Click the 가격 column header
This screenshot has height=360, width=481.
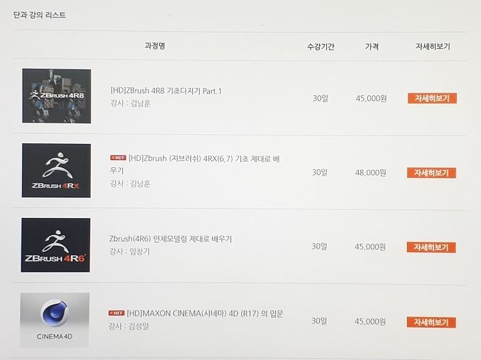pyautogui.click(x=372, y=47)
